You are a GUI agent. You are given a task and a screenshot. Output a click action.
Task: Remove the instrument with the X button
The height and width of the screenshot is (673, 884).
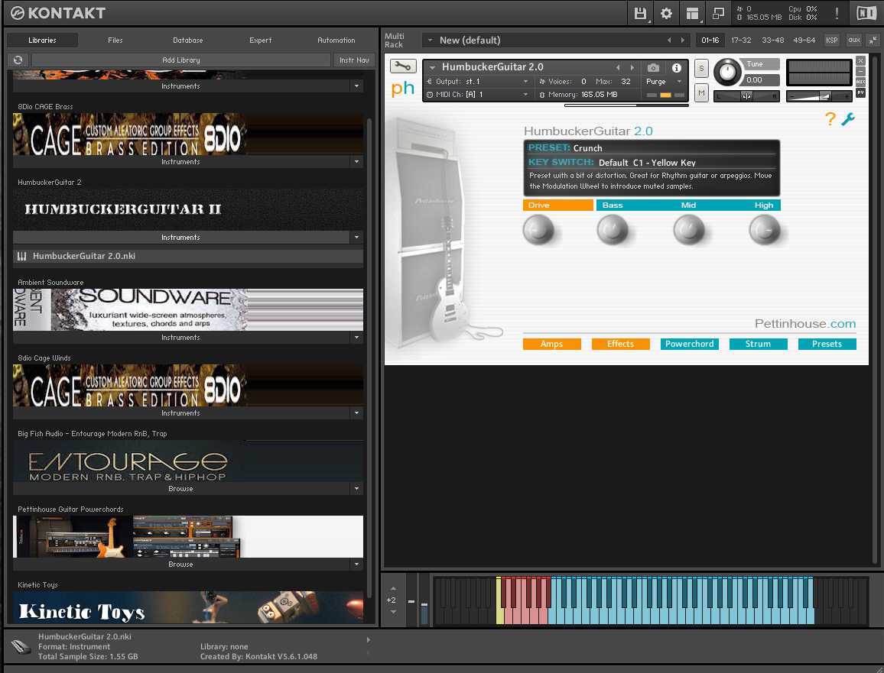tap(860, 61)
